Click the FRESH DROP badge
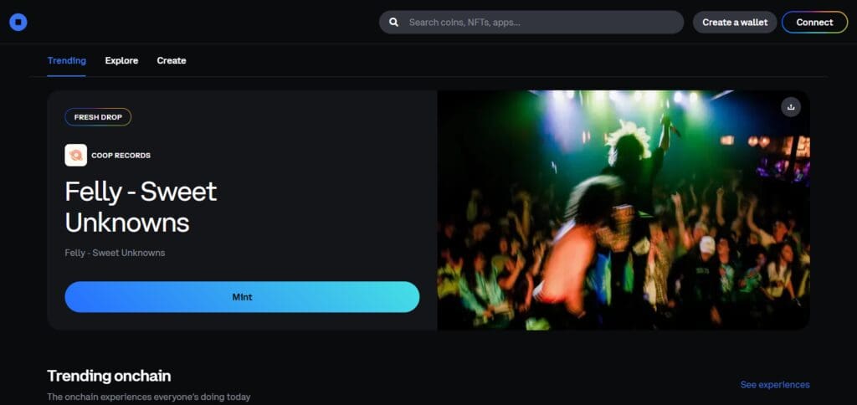The width and height of the screenshot is (857, 405). (x=99, y=117)
